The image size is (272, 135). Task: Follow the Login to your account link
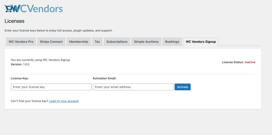(x=64, y=101)
